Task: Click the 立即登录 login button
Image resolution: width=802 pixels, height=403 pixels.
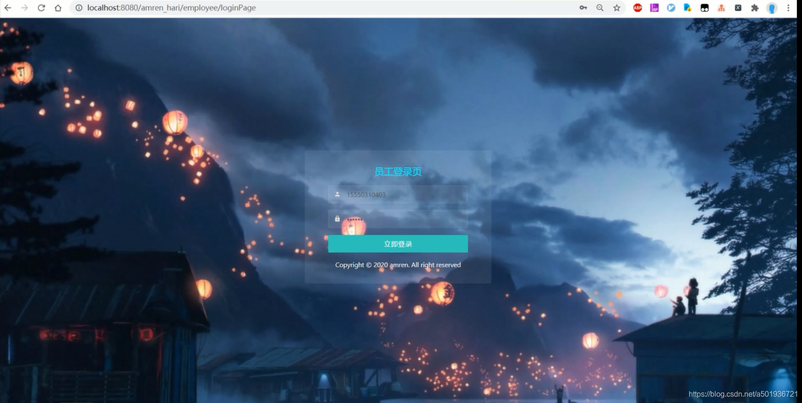Action: click(398, 244)
